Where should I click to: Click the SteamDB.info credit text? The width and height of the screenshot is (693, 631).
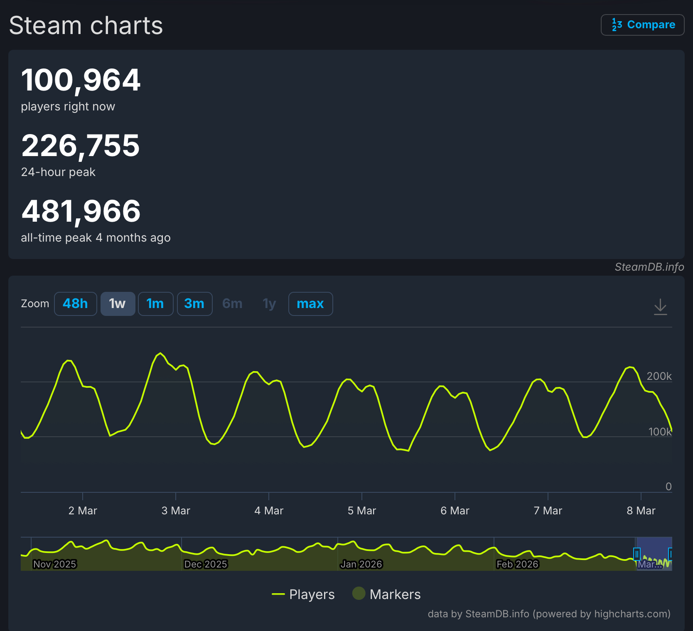(649, 267)
